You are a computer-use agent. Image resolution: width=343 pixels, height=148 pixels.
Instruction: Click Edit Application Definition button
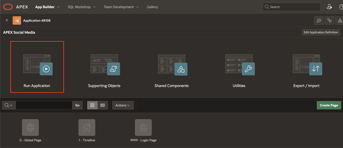[321, 32]
